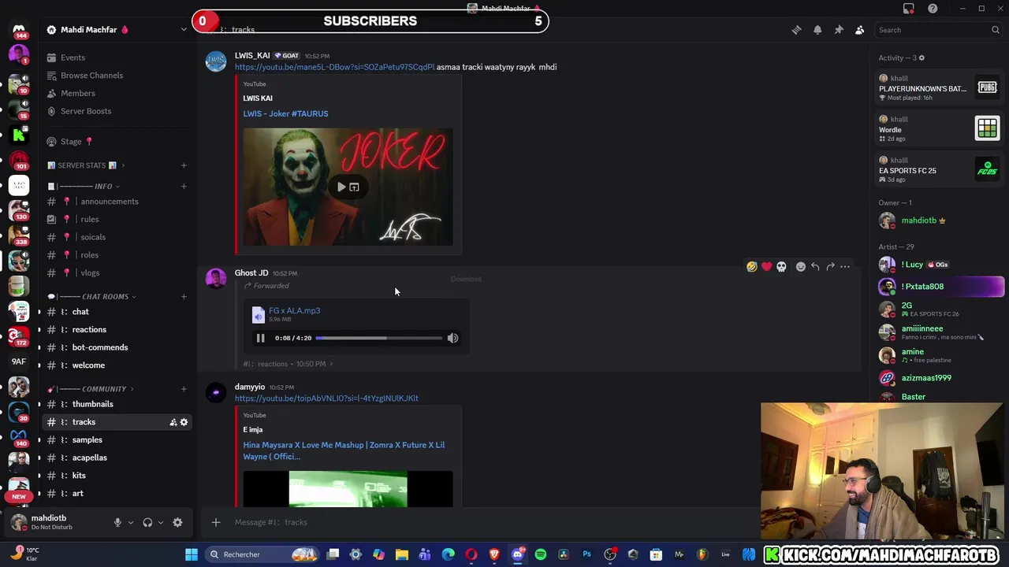Open add reaction picker on message
Viewport: 1009px width, 567px height.
click(800, 267)
